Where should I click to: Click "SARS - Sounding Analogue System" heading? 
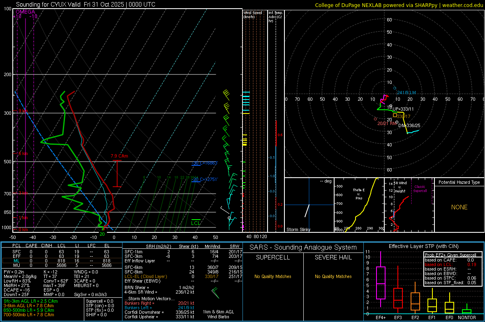click(x=303, y=248)
